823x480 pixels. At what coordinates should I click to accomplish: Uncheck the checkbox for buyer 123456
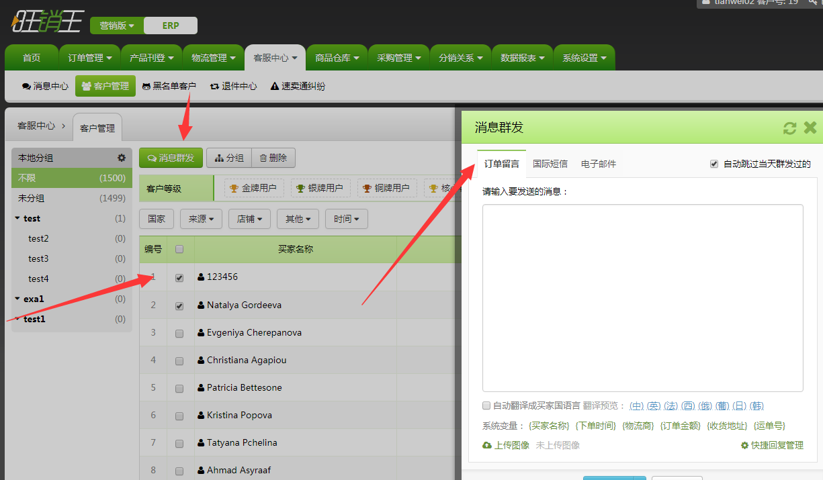pos(179,278)
